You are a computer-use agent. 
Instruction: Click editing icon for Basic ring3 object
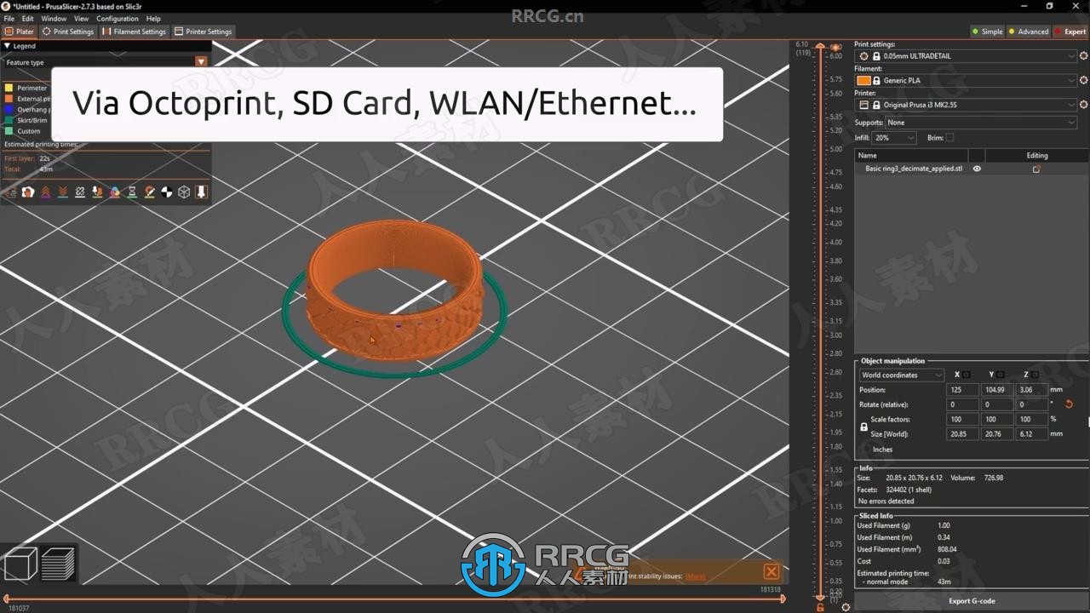point(1036,169)
